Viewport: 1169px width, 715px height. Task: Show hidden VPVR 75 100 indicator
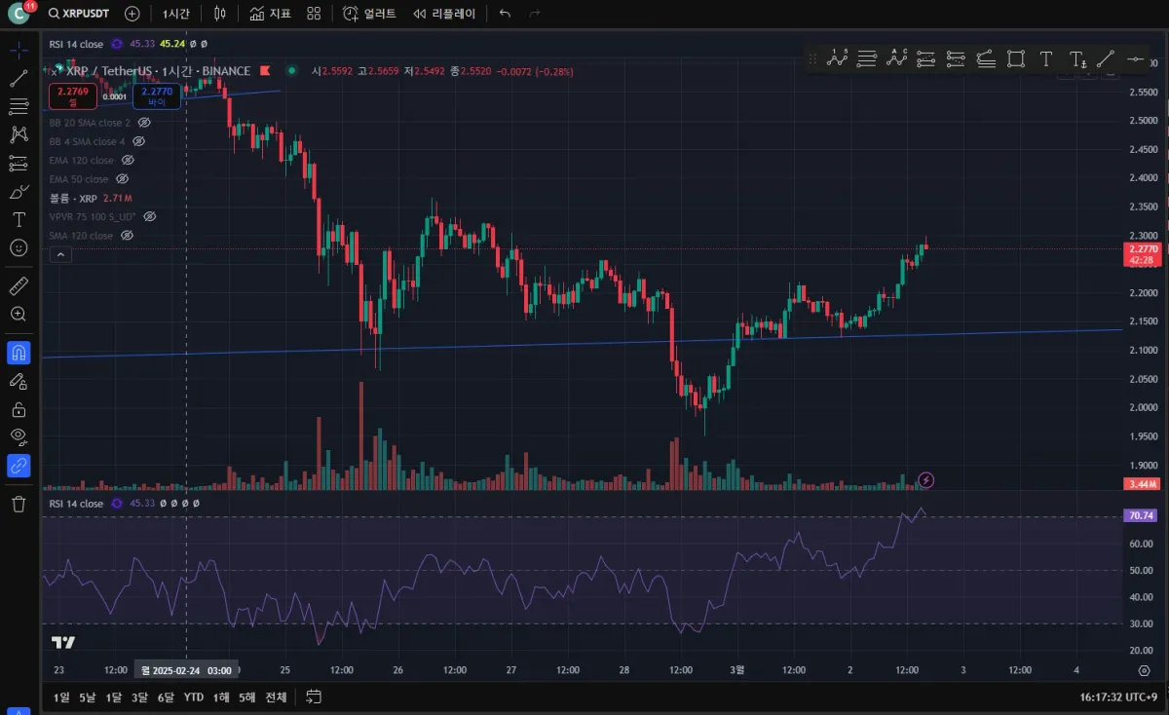click(x=150, y=216)
